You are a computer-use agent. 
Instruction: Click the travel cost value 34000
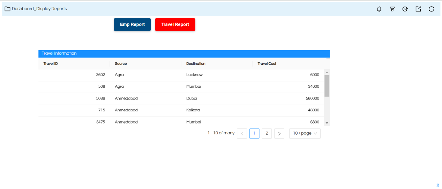tap(314, 87)
